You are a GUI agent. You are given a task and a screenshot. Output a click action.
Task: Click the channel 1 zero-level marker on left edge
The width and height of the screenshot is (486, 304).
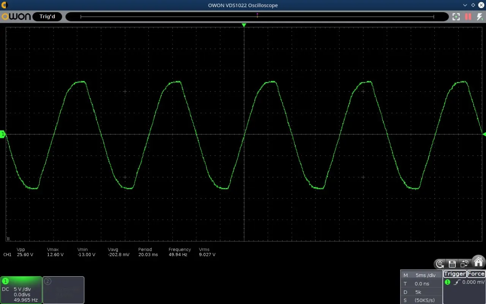pyautogui.click(x=3, y=134)
